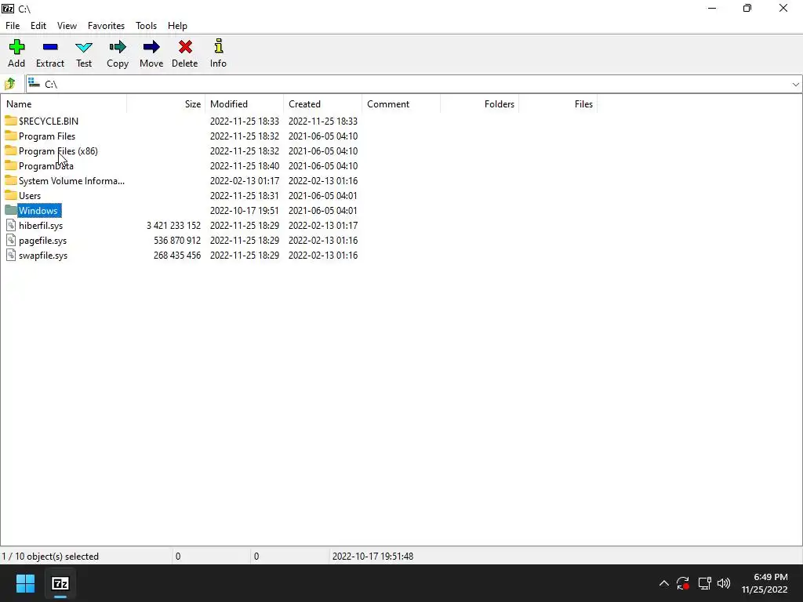Select the Program Files (x86) name

[x=58, y=151]
